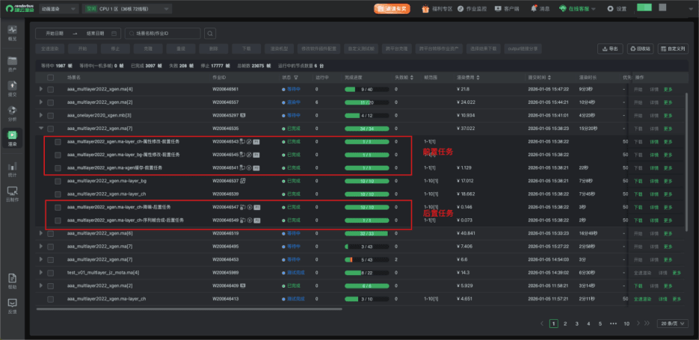
Task: Collapse the expanded job W200646535 row
Action: pyautogui.click(x=41, y=128)
